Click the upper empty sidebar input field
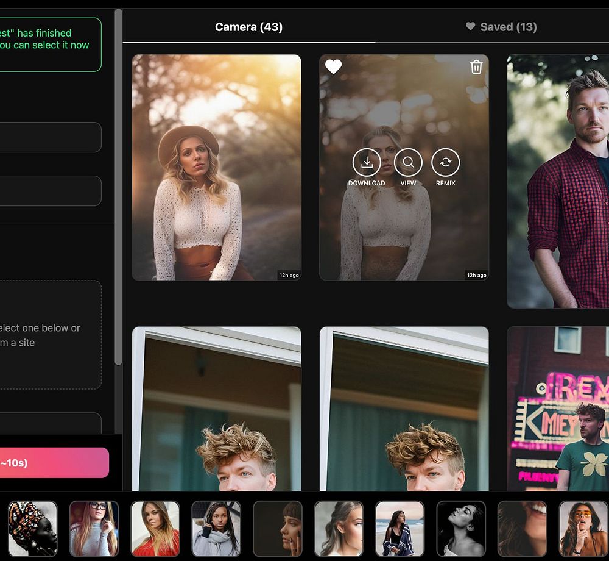Screen dimensions: 609x561 pyautogui.click(x=51, y=137)
